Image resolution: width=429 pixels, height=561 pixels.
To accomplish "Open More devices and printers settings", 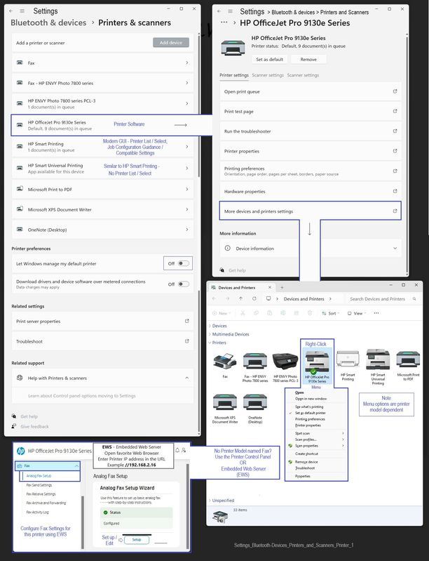I will pos(310,211).
